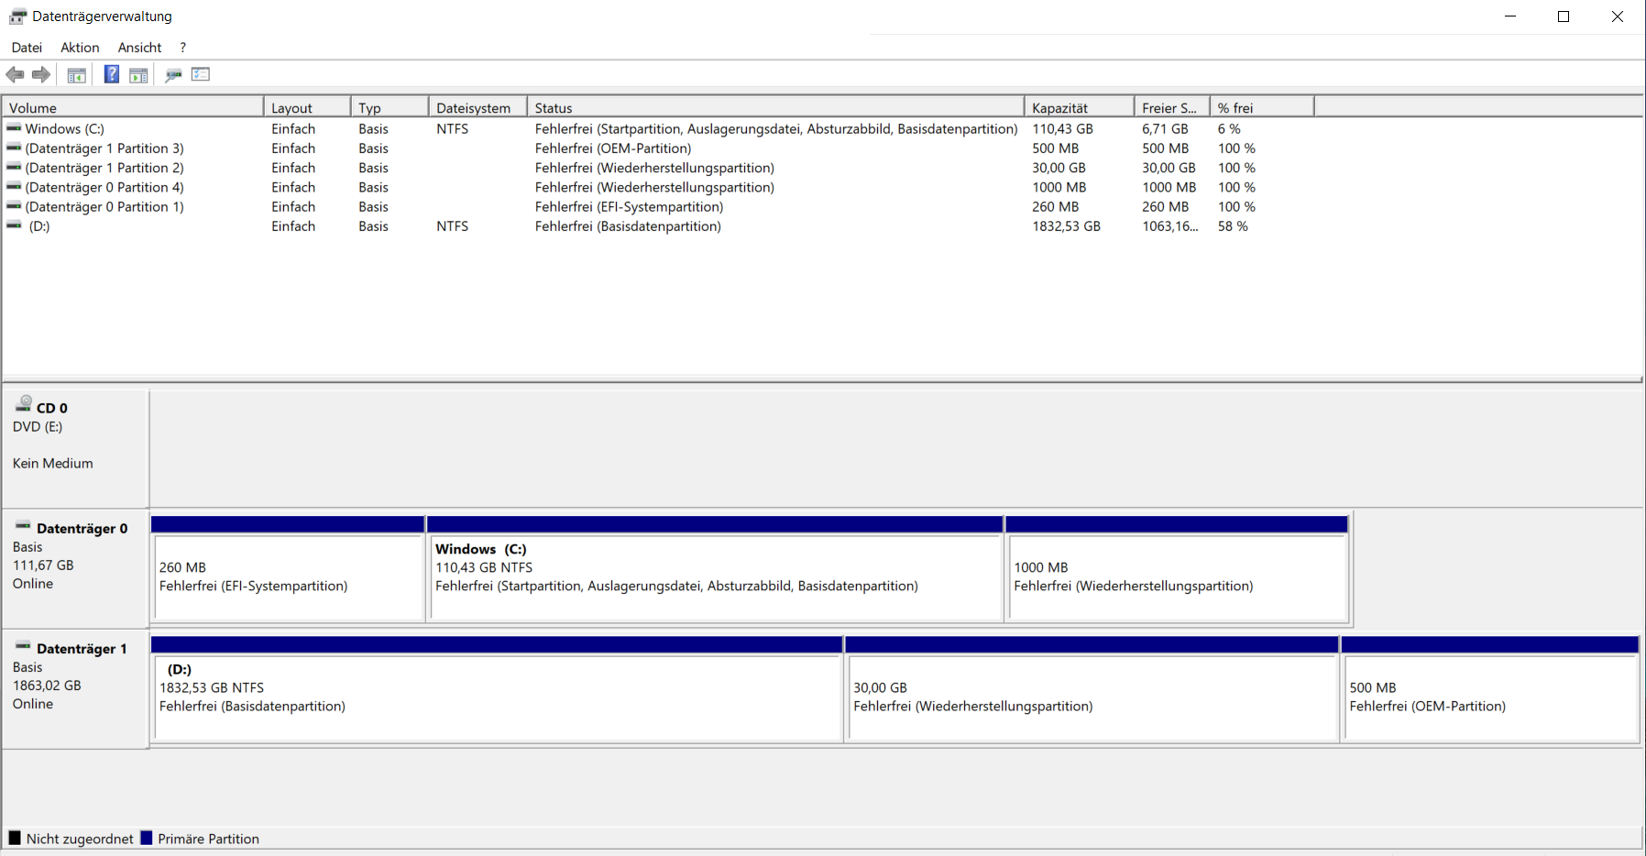1646x856 pixels.
Task: Toggle the action pane toolbar icon
Action: (138, 75)
